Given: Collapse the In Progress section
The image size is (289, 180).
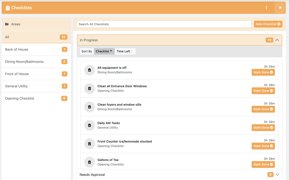Looking at the screenshot, I should pyautogui.click(x=277, y=40).
